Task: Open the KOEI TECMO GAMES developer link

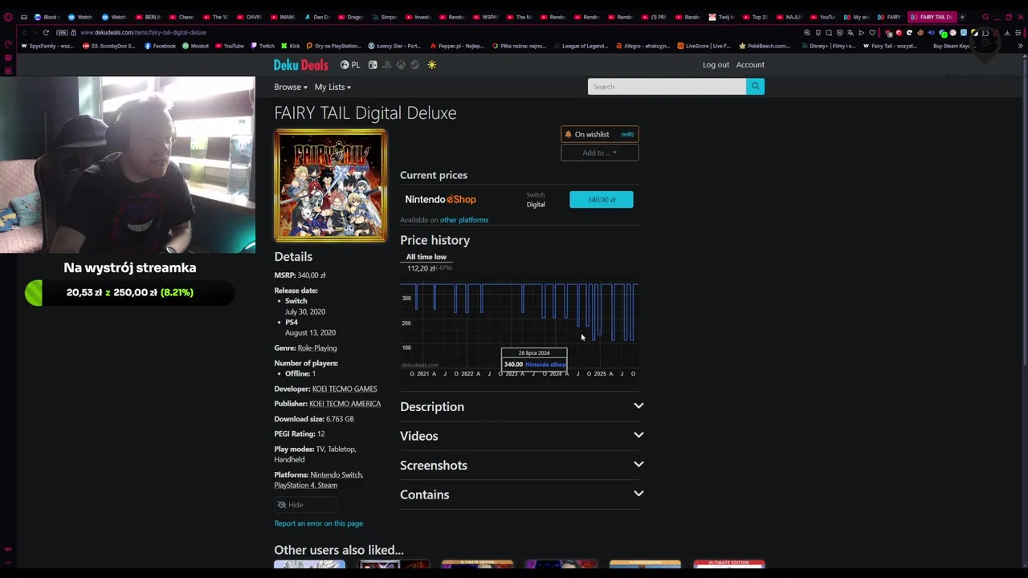Action: tap(345, 389)
